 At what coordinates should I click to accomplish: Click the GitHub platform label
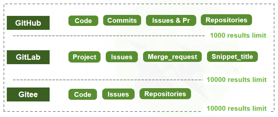pos(28,23)
